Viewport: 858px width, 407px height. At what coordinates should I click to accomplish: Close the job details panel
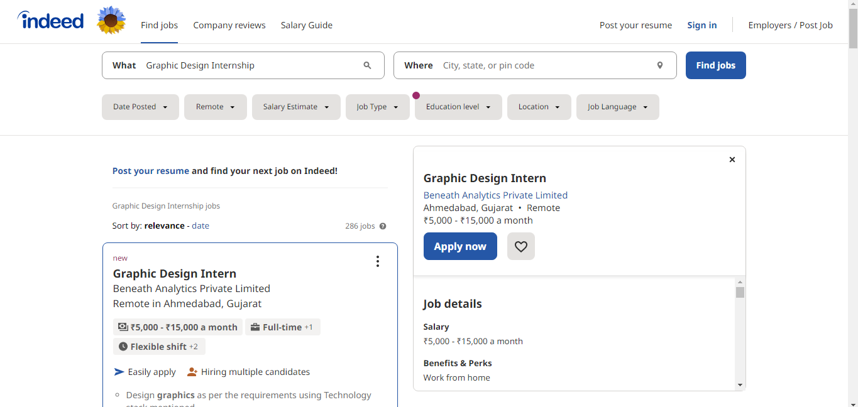pyautogui.click(x=732, y=160)
